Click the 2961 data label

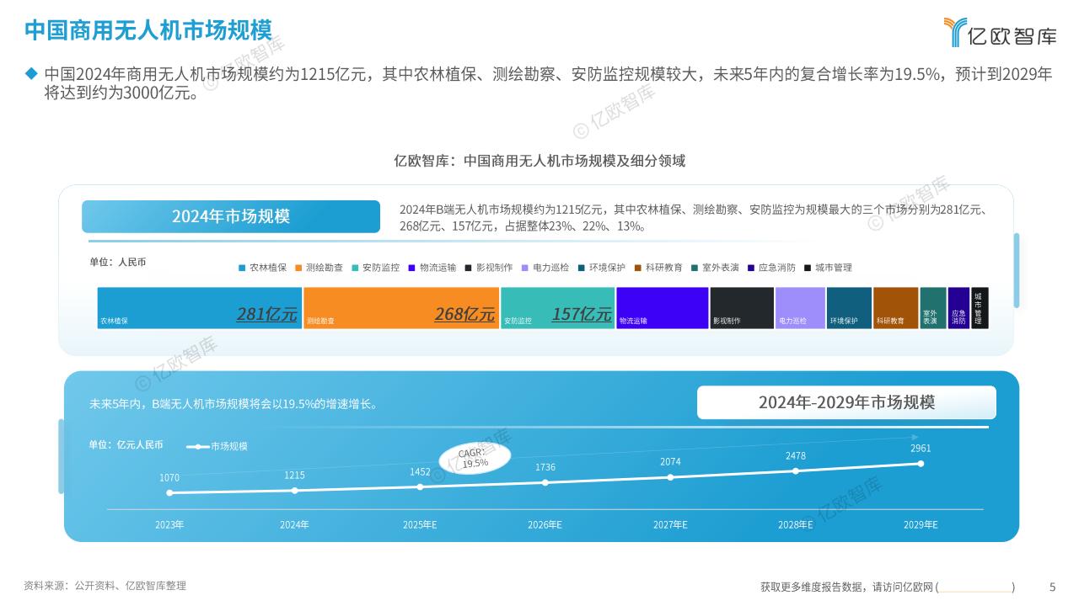tap(921, 449)
